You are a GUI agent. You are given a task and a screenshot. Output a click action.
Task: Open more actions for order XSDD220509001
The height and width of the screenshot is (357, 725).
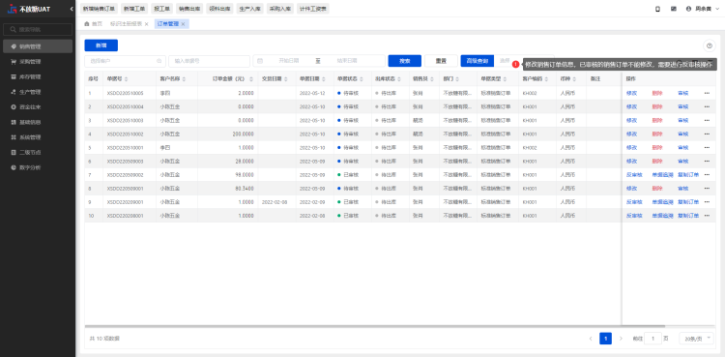click(707, 189)
